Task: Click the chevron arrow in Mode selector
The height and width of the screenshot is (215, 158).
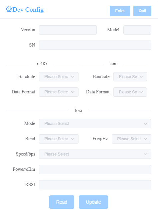Action: click(145, 124)
